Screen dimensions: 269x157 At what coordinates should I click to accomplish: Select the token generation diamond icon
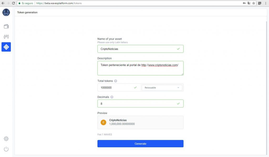pos(6,47)
